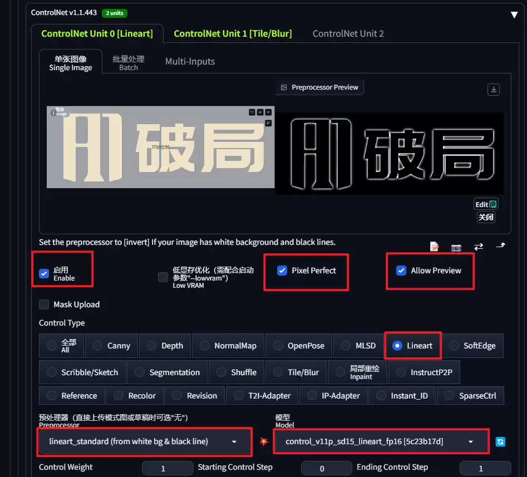
Task: Open Photopea via the Edit button
Action: [x=486, y=204]
